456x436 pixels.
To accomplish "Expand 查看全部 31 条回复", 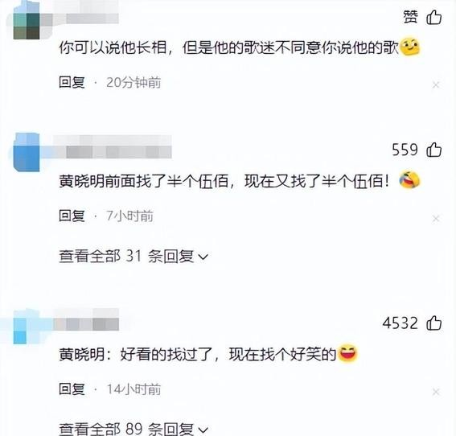I will click(x=134, y=257).
